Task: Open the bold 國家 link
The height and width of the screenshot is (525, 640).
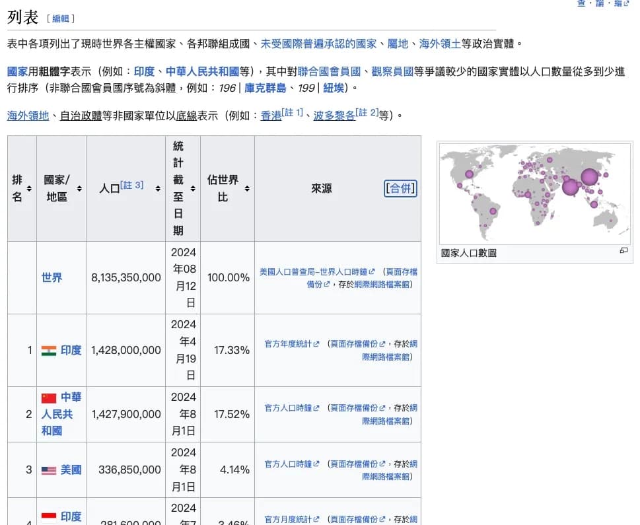Action: (x=18, y=71)
